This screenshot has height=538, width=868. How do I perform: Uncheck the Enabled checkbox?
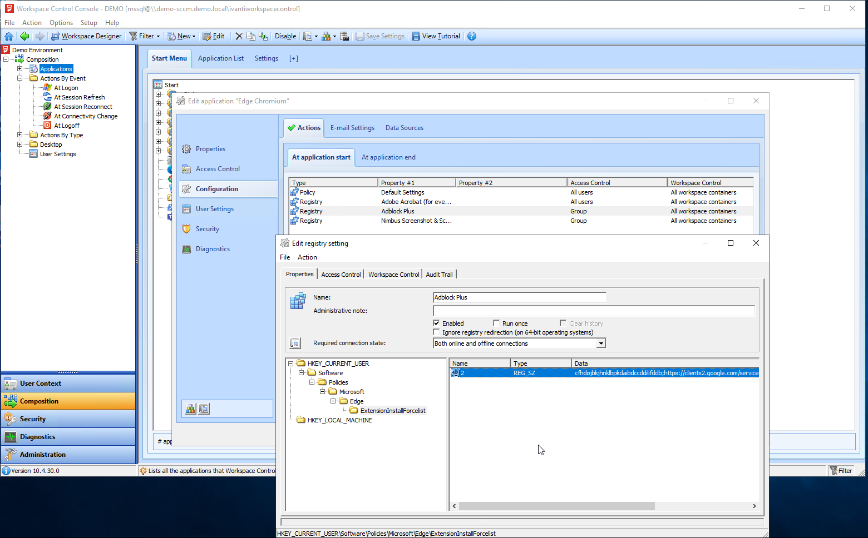coord(436,323)
